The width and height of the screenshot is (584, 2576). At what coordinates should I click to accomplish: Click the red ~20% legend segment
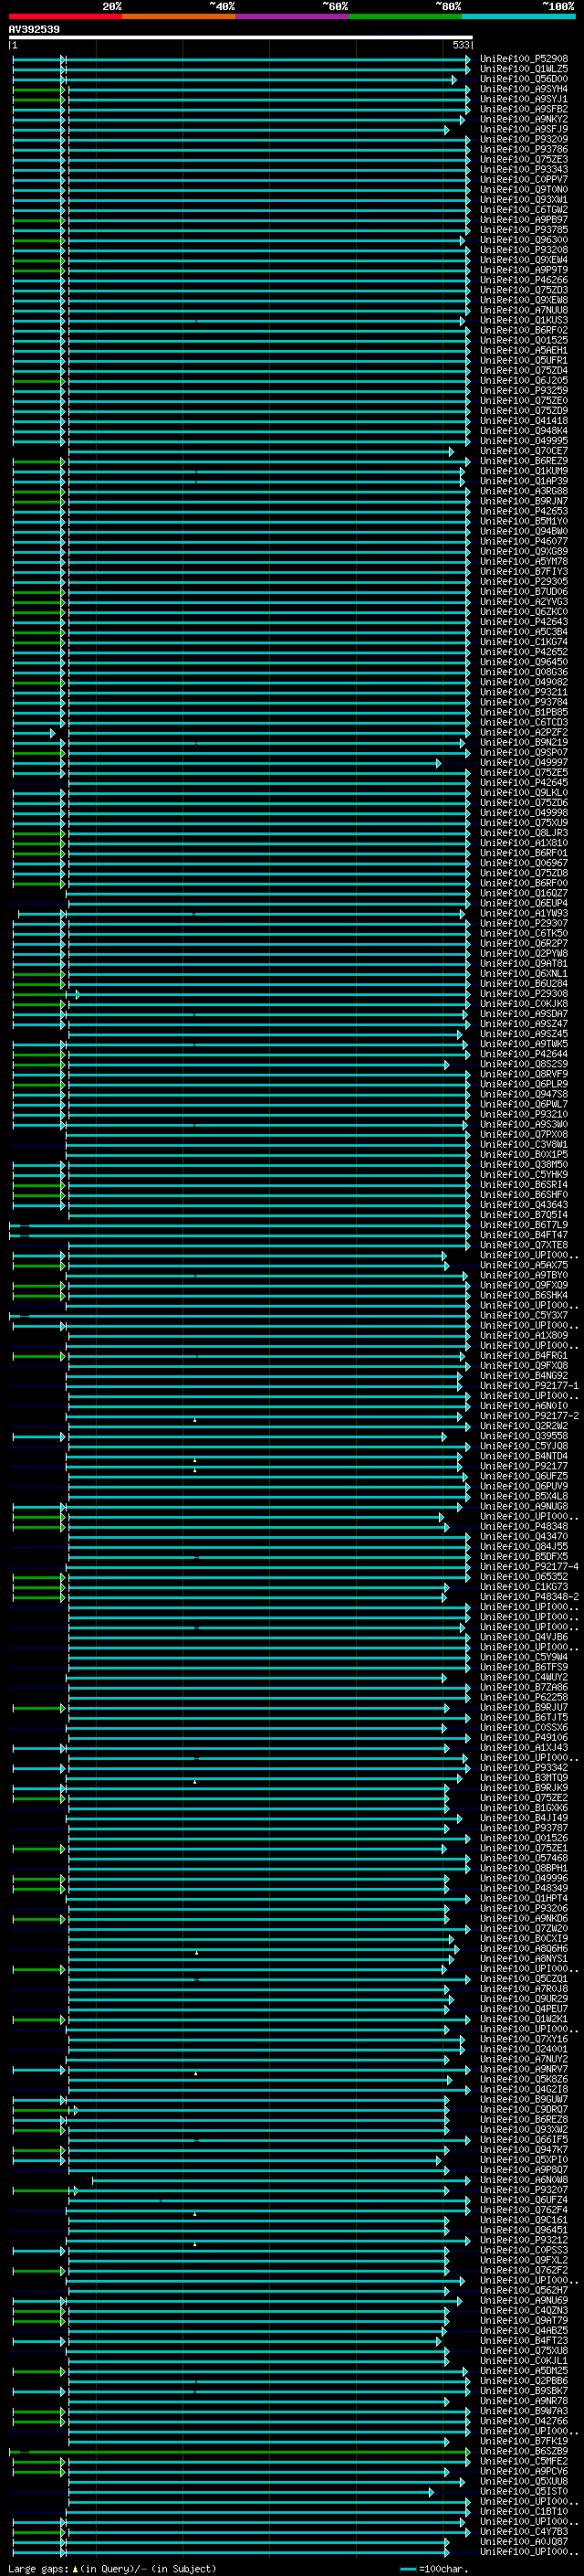click(x=65, y=16)
